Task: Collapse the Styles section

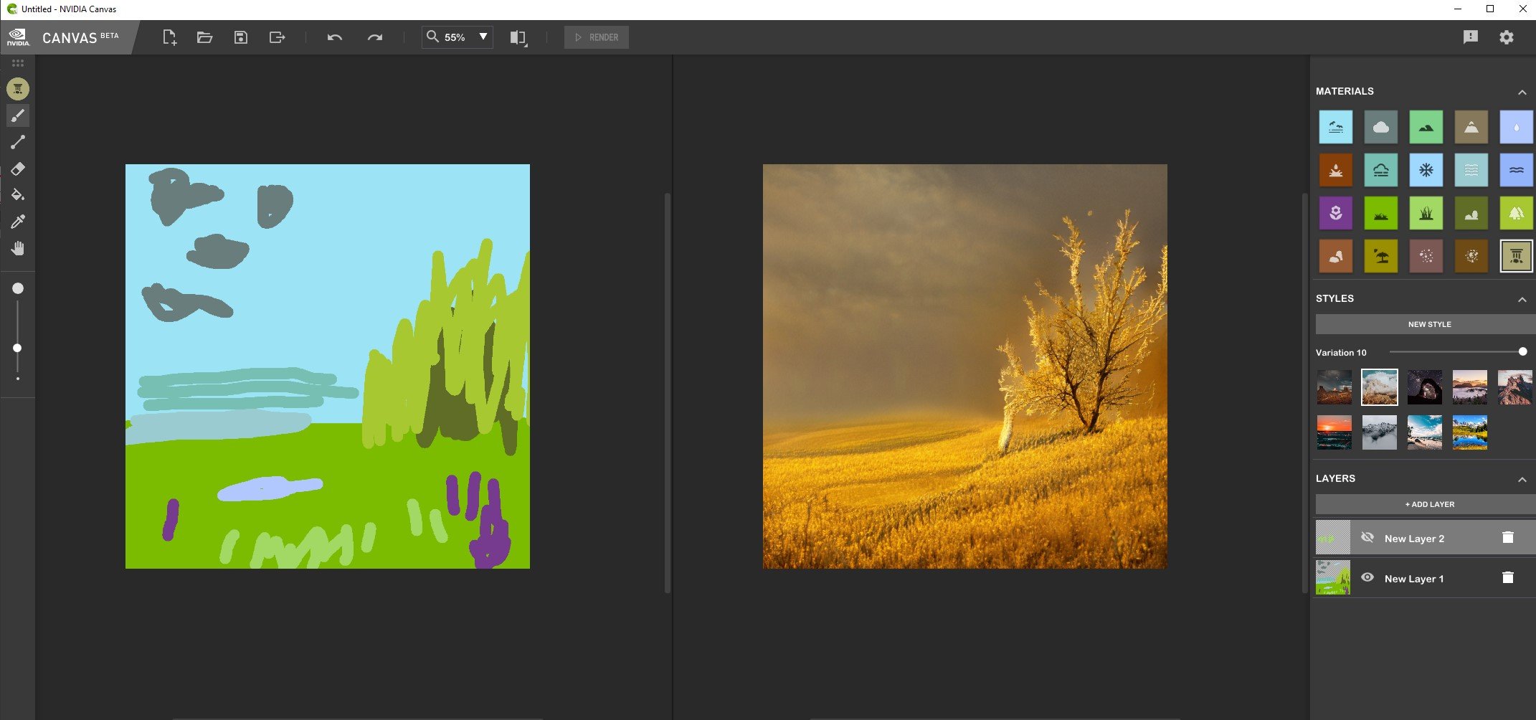Action: coord(1524,299)
